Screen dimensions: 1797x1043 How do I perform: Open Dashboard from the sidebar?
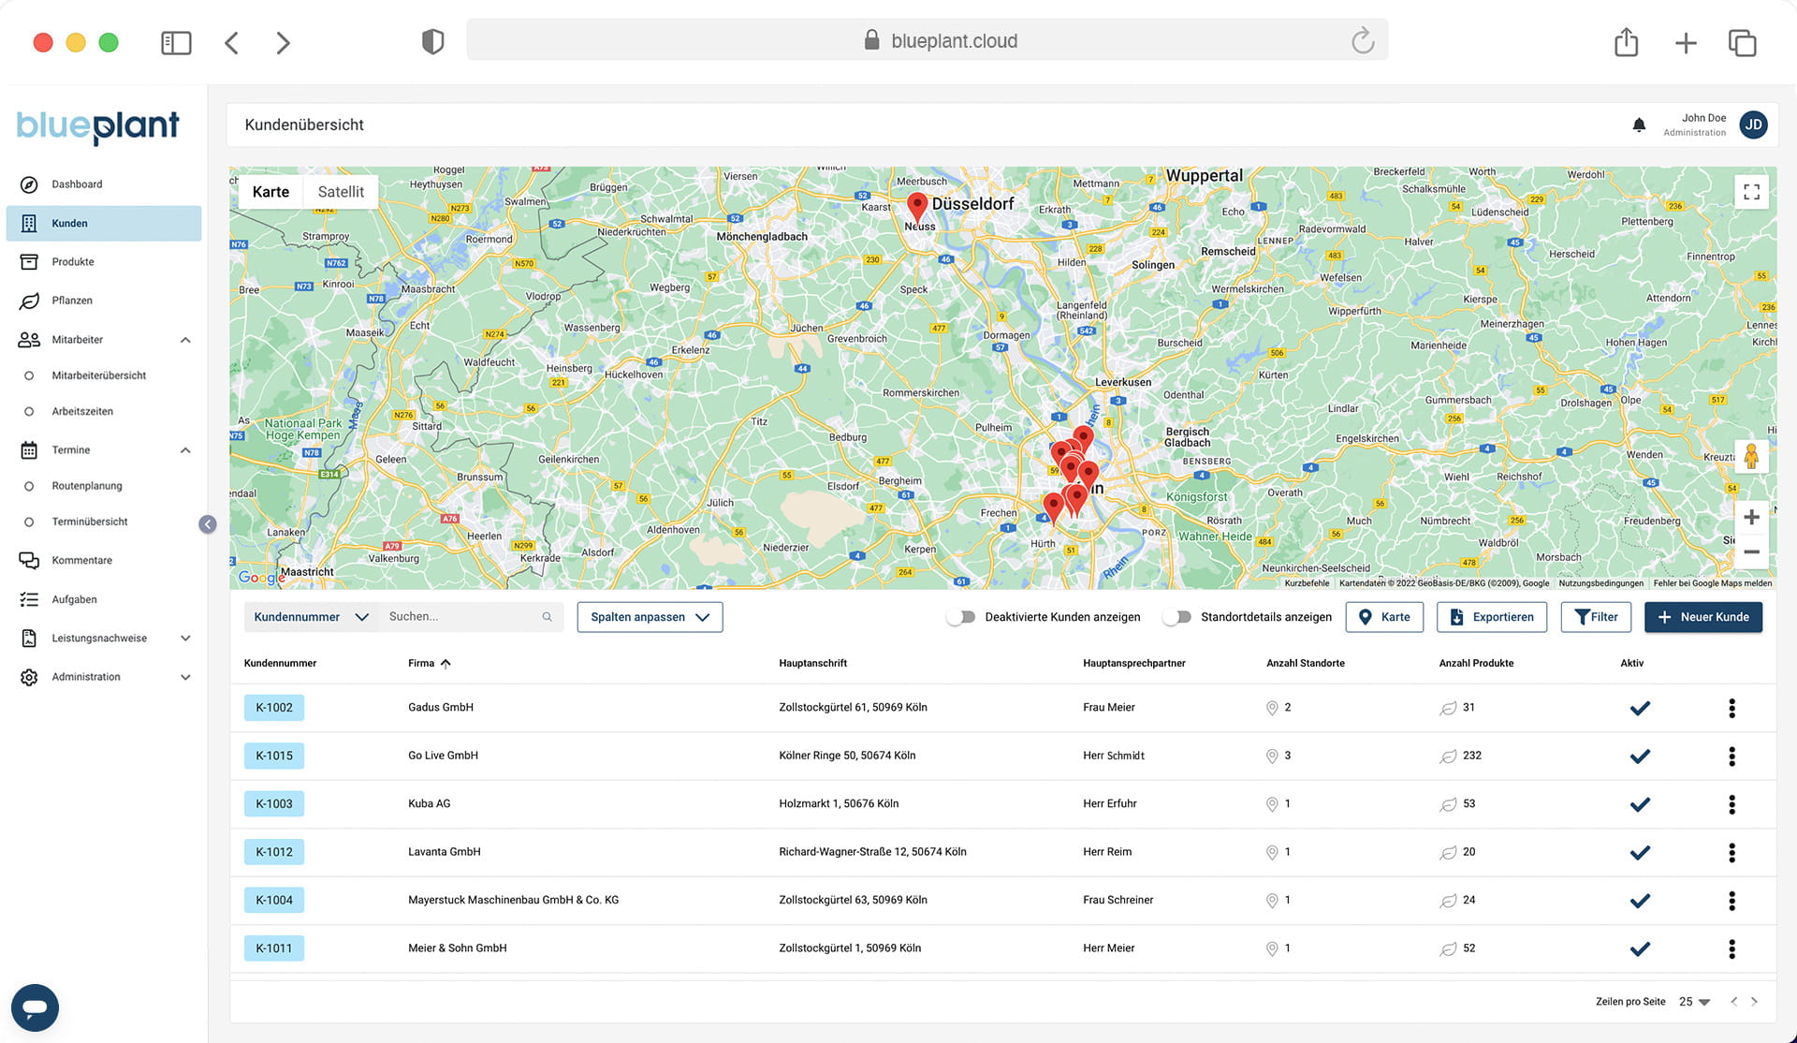click(x=77, y=184)
